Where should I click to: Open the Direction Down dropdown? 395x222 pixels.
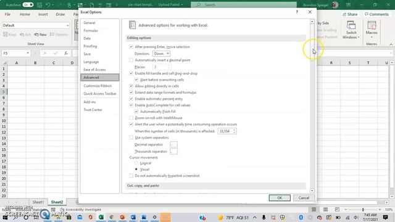[161, 54]
